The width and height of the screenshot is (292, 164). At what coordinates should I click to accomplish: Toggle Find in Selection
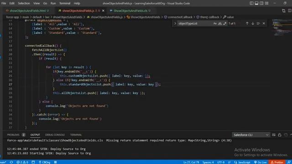(258, 23)
